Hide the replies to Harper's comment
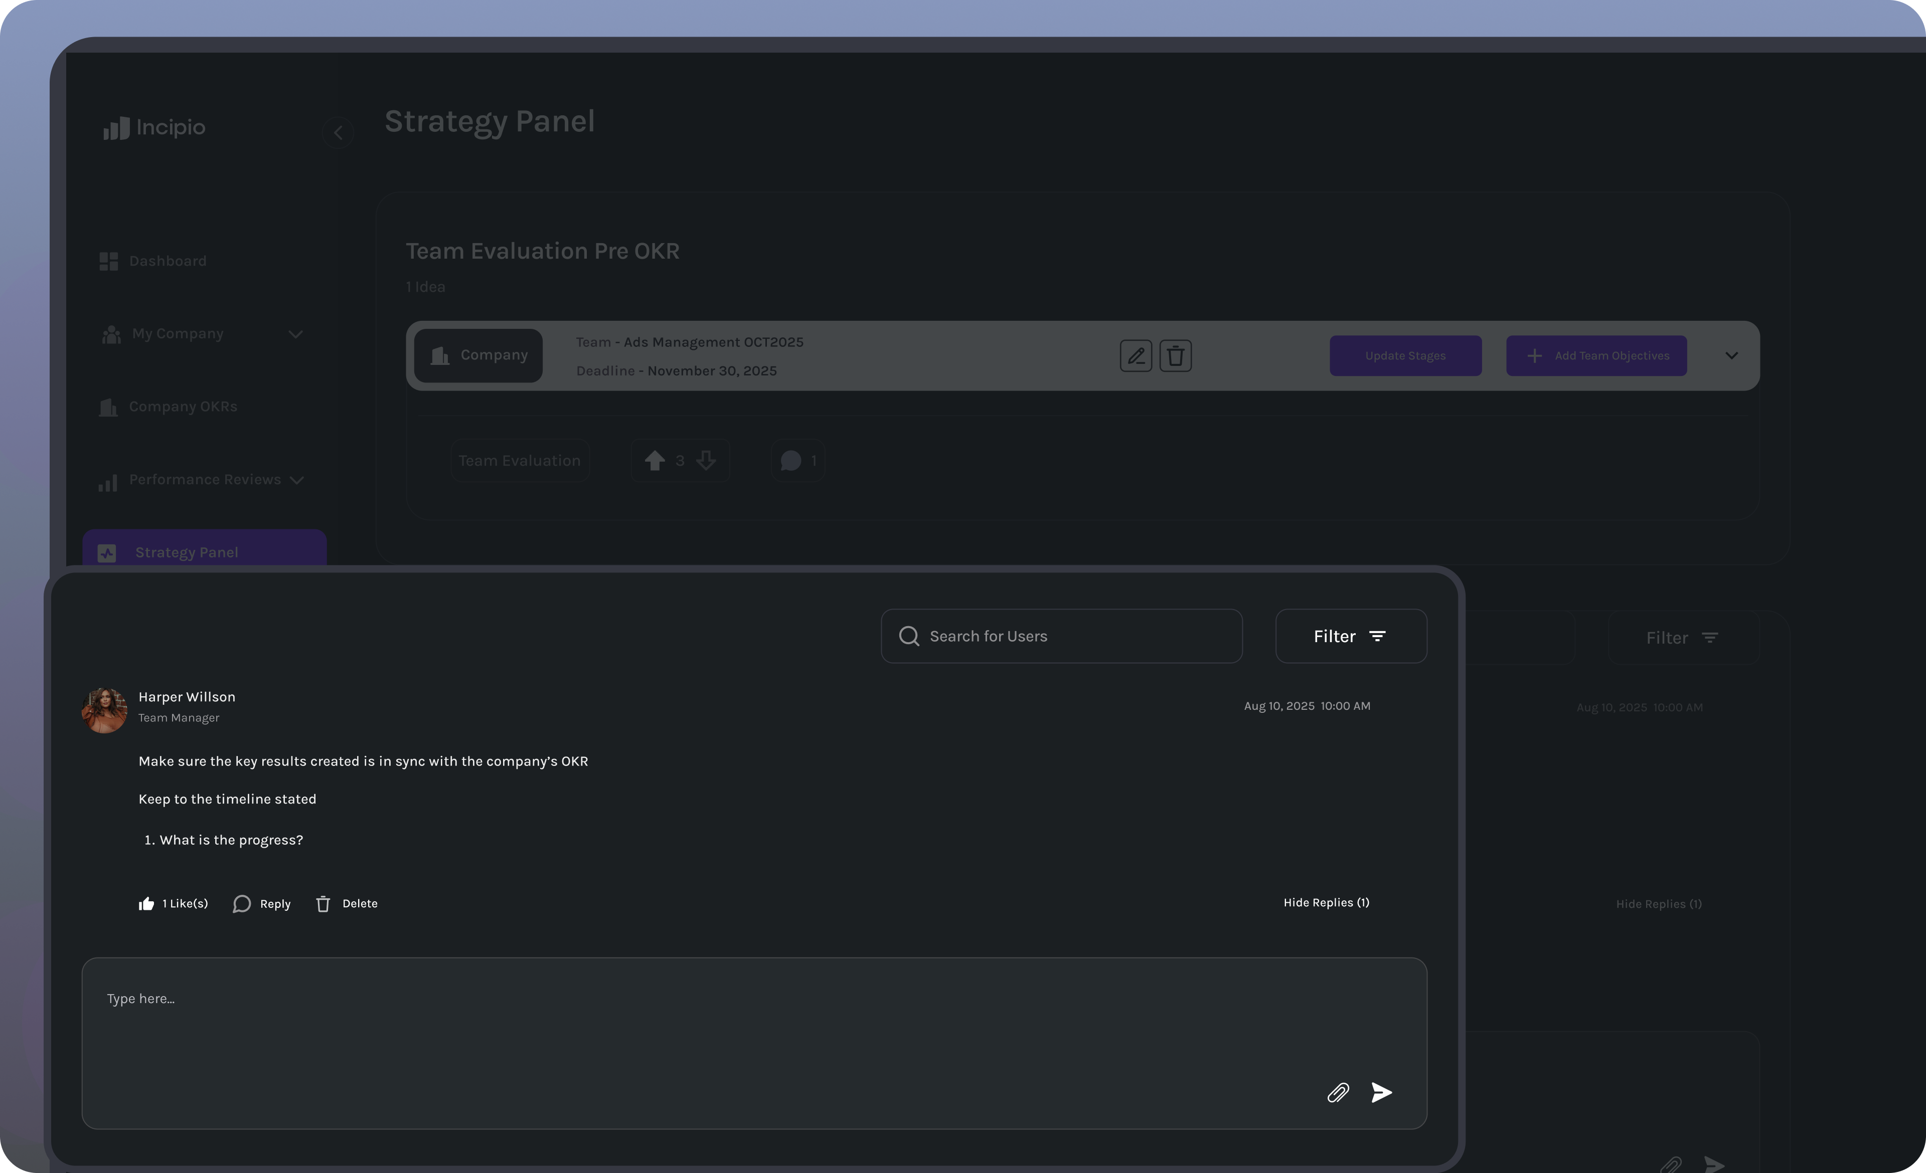 [x=1327, y=903]
